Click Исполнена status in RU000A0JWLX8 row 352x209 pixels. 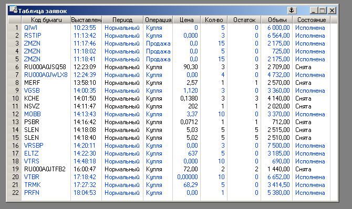coord(310,75)
